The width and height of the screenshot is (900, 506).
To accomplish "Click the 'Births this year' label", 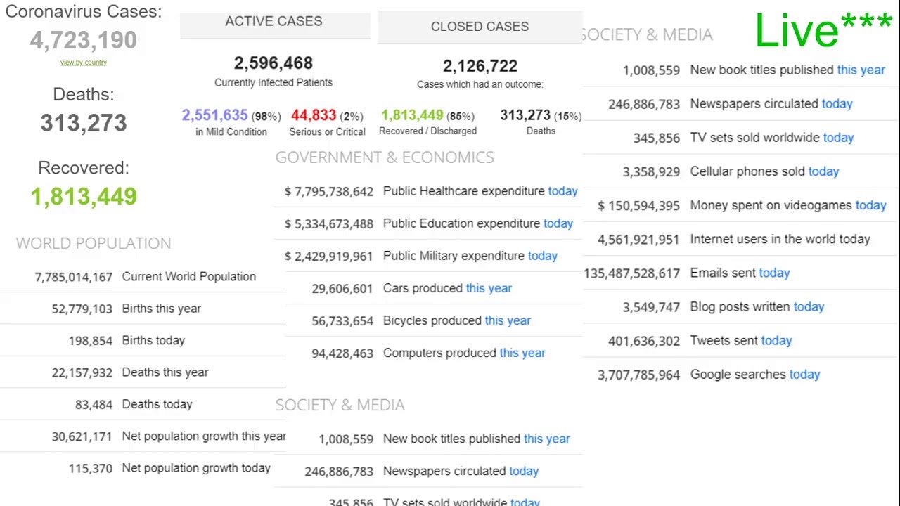I will pyautogui.click(x=161, y=309).
